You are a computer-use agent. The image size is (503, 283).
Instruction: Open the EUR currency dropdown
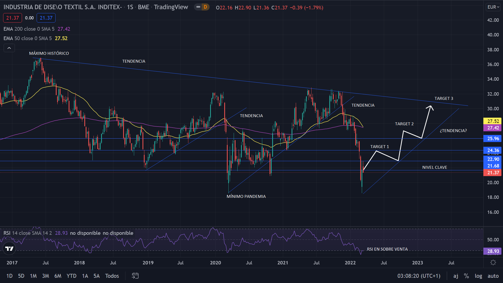click(x=493, y=7)
